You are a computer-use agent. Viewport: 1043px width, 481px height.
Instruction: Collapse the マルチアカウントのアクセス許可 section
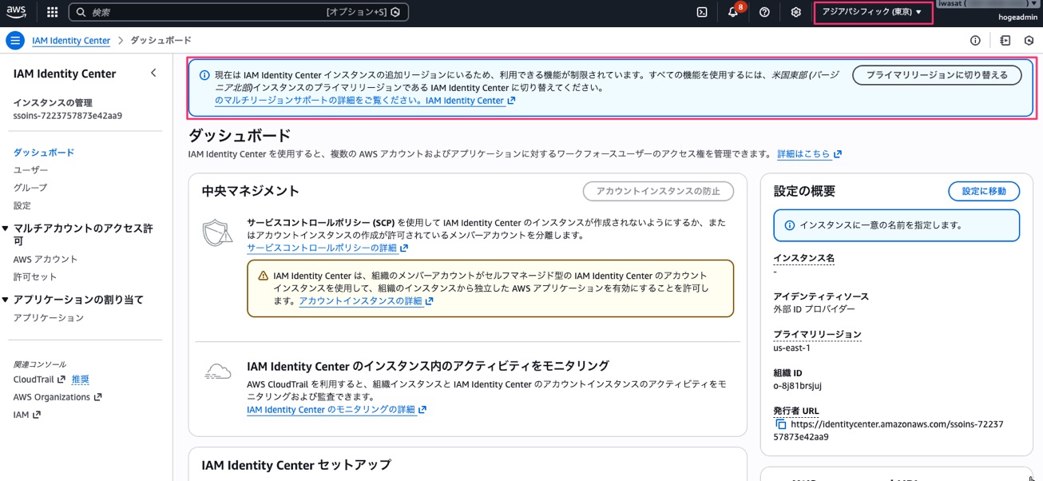pos(6,229)
